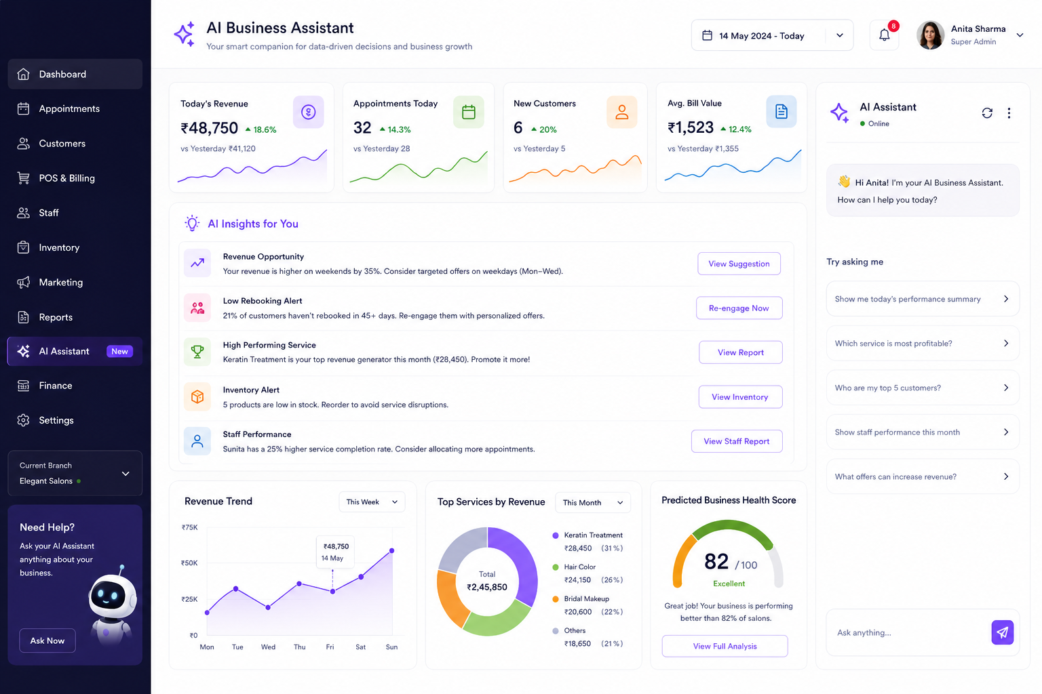Click the Inventory Alert box icon
The height and width of the screenshot is (694, 1042).
click(x=197, y=396)
